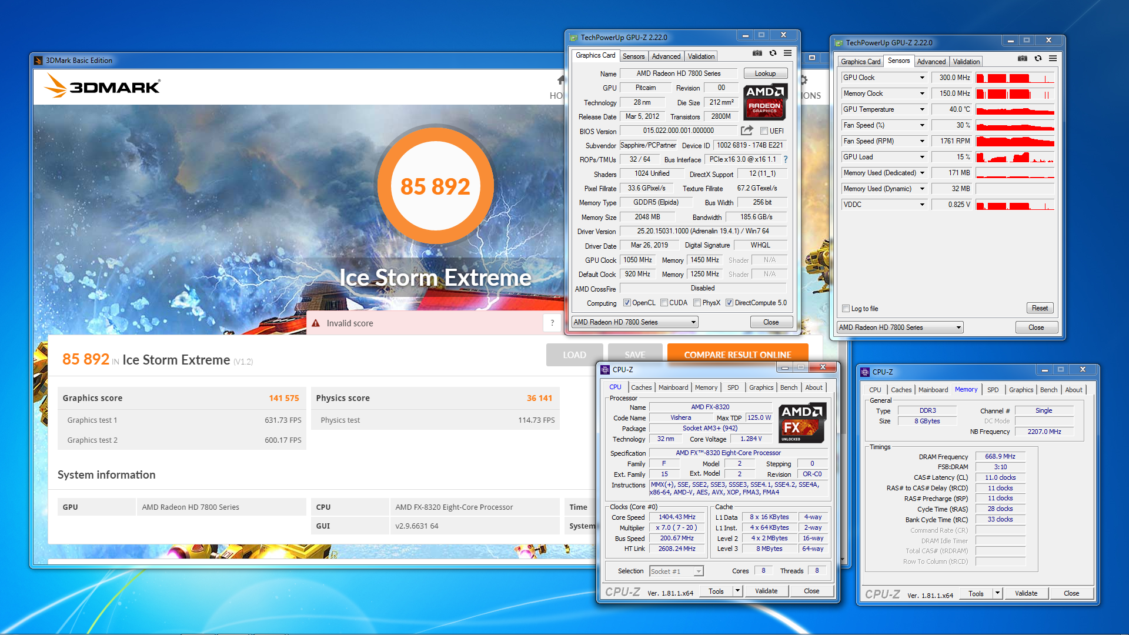The width and height of the screenshot is (1129, 635).
Task: Click the GPU-Z title bar icon in left window
Action: click(573, 38)
